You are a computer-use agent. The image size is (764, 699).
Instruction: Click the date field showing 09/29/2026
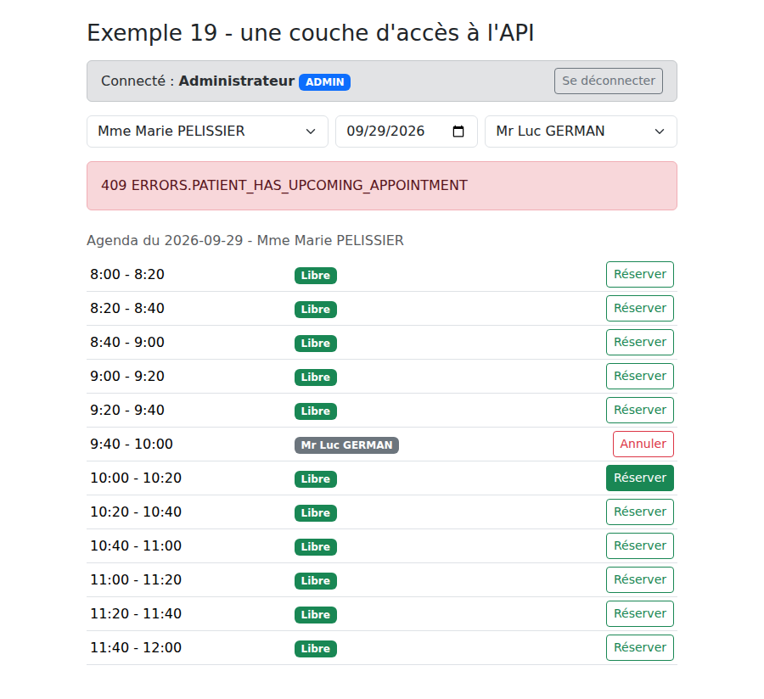click(407, 131)
